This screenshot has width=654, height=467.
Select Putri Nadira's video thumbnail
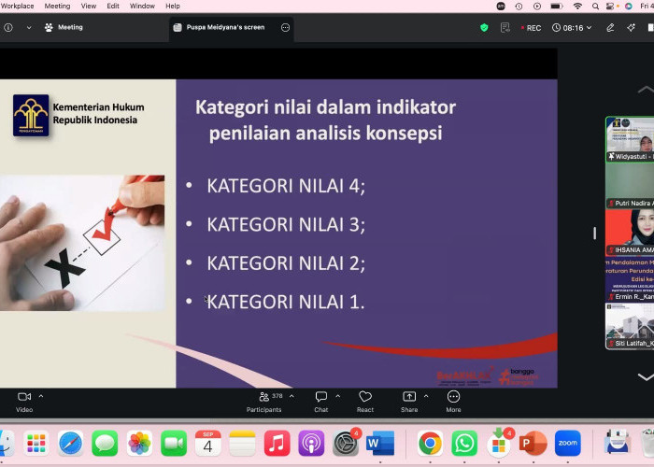tap(630, 186)
